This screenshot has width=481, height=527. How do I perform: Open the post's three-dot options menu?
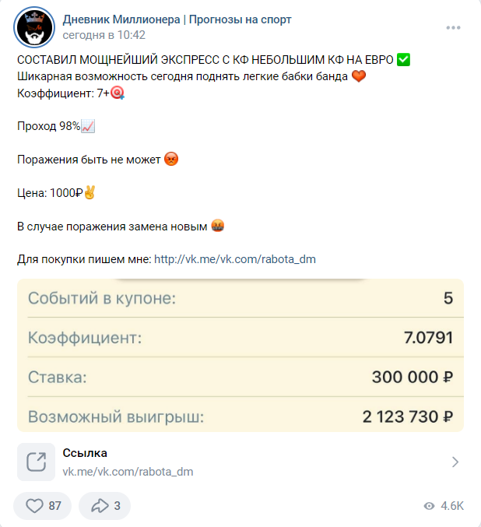tap(454, 28)
